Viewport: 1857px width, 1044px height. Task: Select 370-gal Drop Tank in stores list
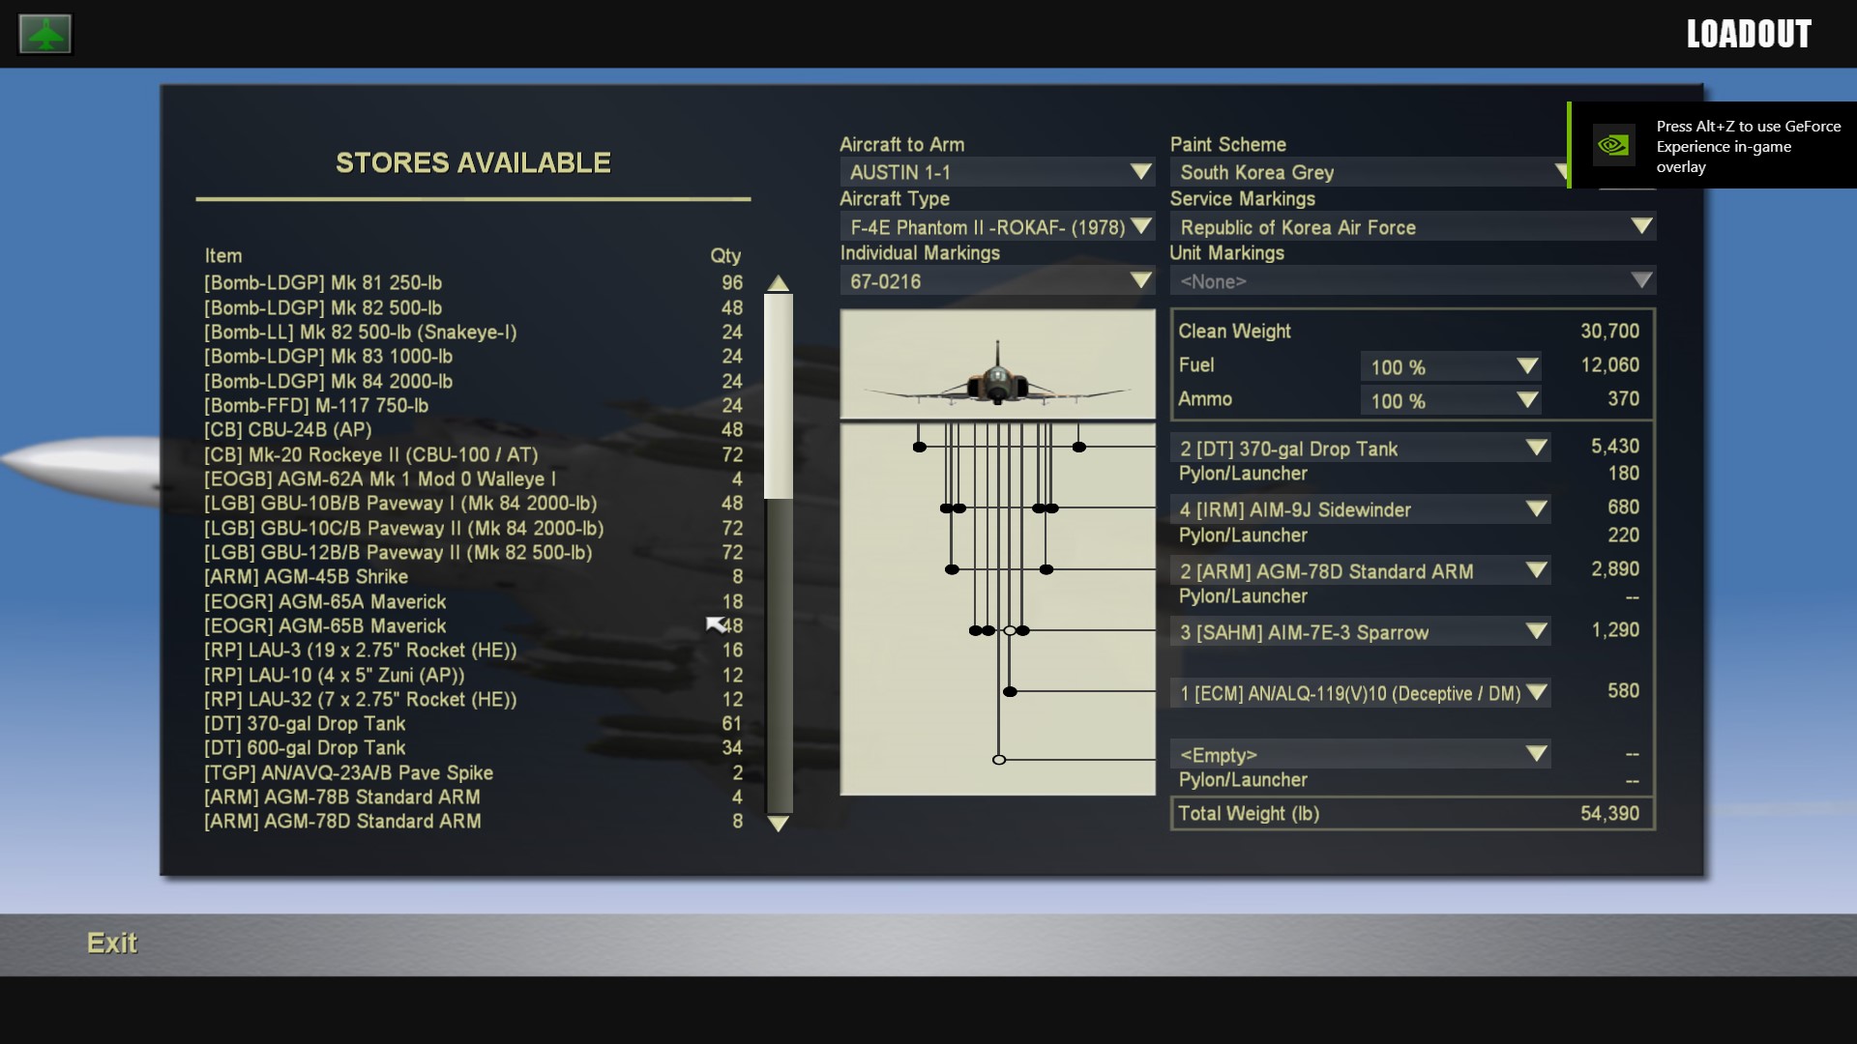474,724
